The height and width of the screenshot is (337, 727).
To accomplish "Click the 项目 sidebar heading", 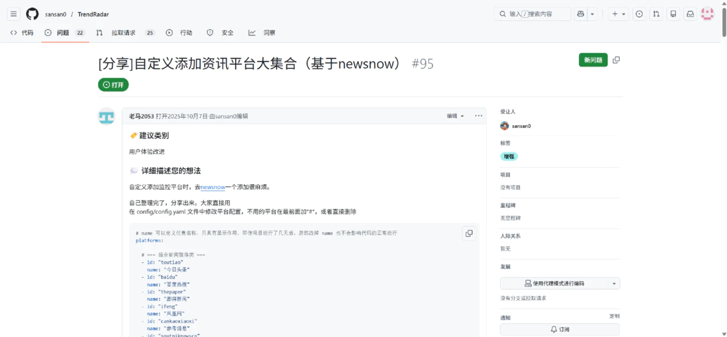I will click(x=505, y=175).
